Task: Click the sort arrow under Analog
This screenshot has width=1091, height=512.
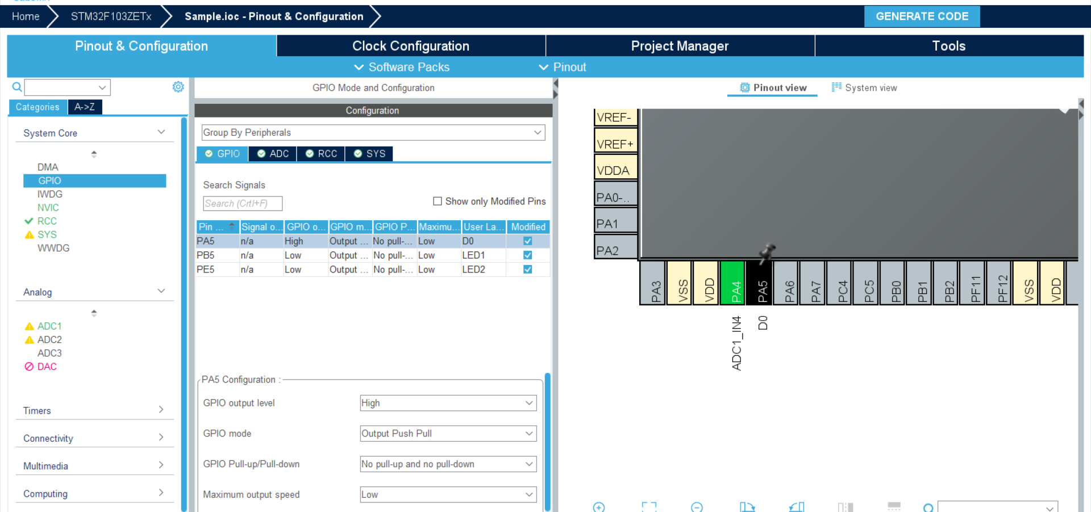Action: [x=94, y=313]
